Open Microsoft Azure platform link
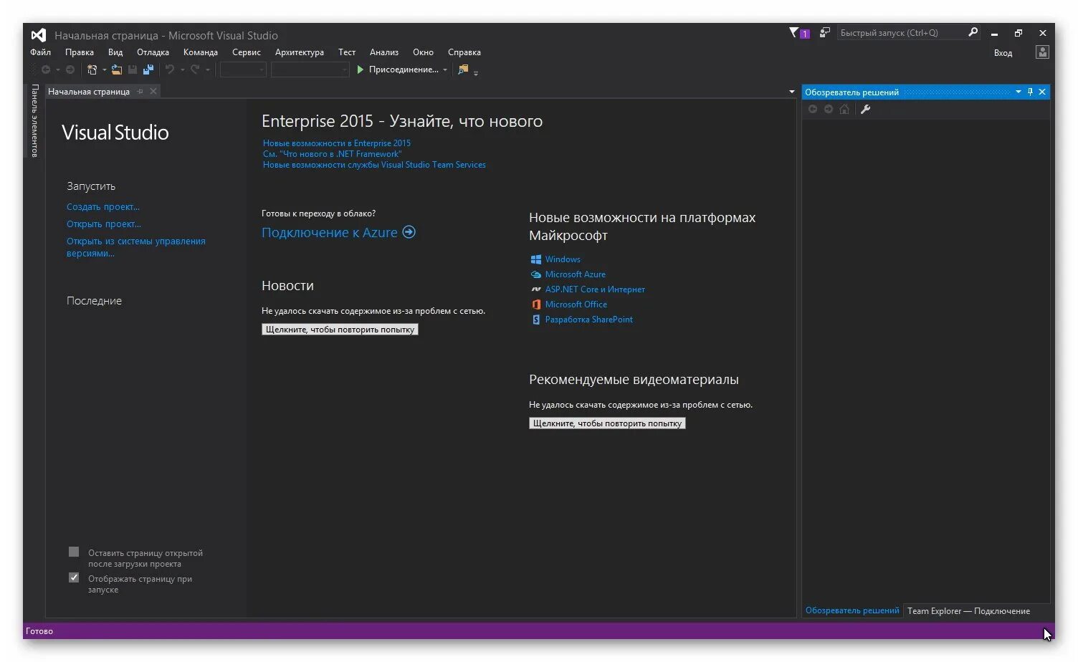The width and height of the screenshot is (1078, 662). (x=575, y=274)
